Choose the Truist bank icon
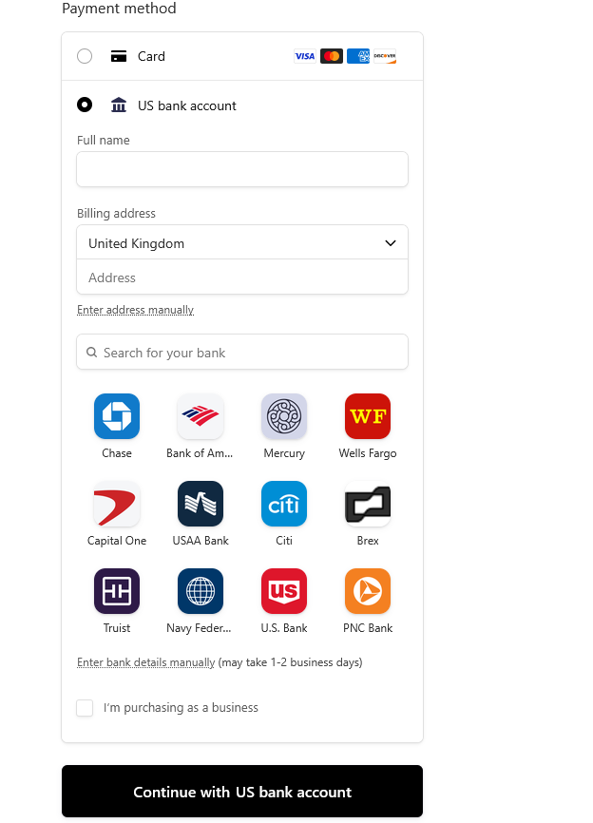Viewport: 593px width, 823px height. pyautogui.click(x=117, y=591)
